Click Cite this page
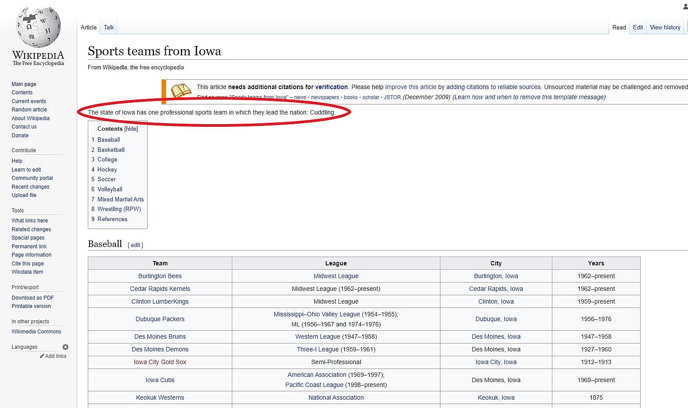This screenshot has width=688, height=408. point(28,264)
